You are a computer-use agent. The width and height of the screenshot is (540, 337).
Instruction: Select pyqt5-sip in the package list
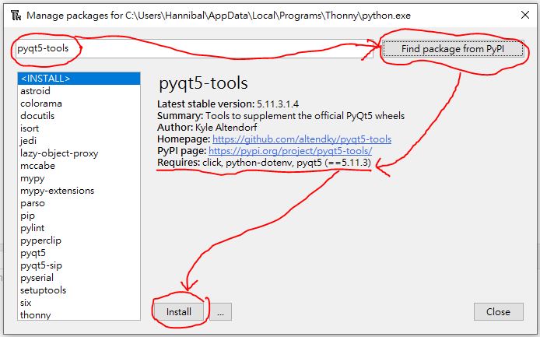(79, 265)
